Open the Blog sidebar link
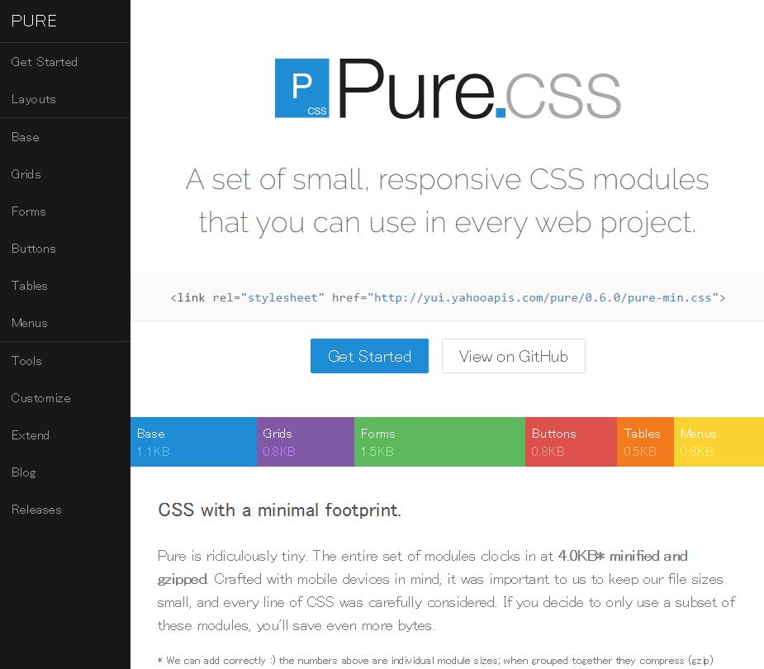 [x=64, y=472]
